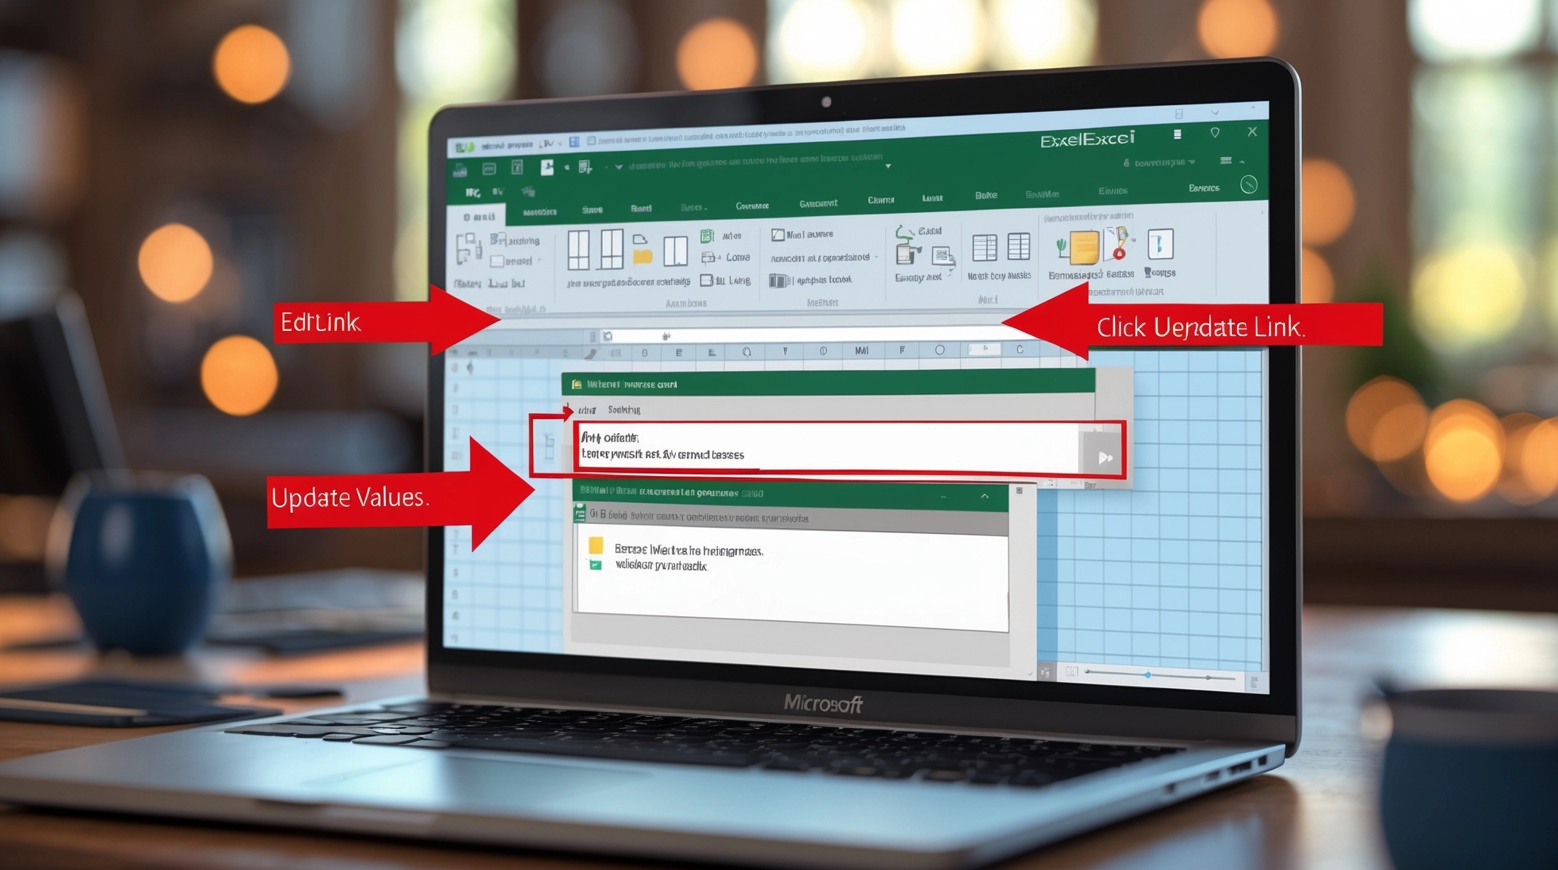The image size is (1558, 870).
Task: Click the small teal icon beside 'wdielacn' text
Action: click(596, 565)
